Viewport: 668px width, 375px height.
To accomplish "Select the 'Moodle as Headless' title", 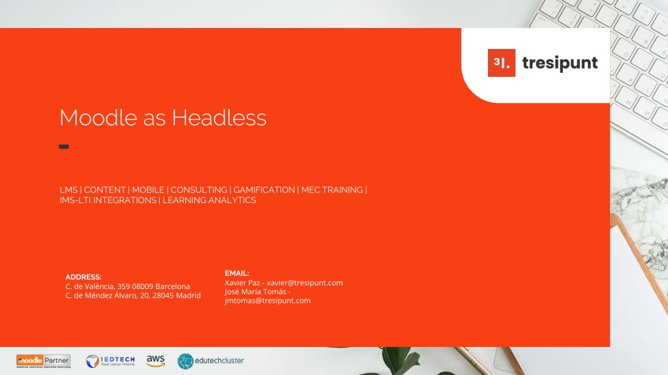I will [x=162, y=118].
